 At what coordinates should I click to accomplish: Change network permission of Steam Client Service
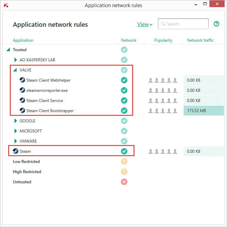tap(124, 100)
